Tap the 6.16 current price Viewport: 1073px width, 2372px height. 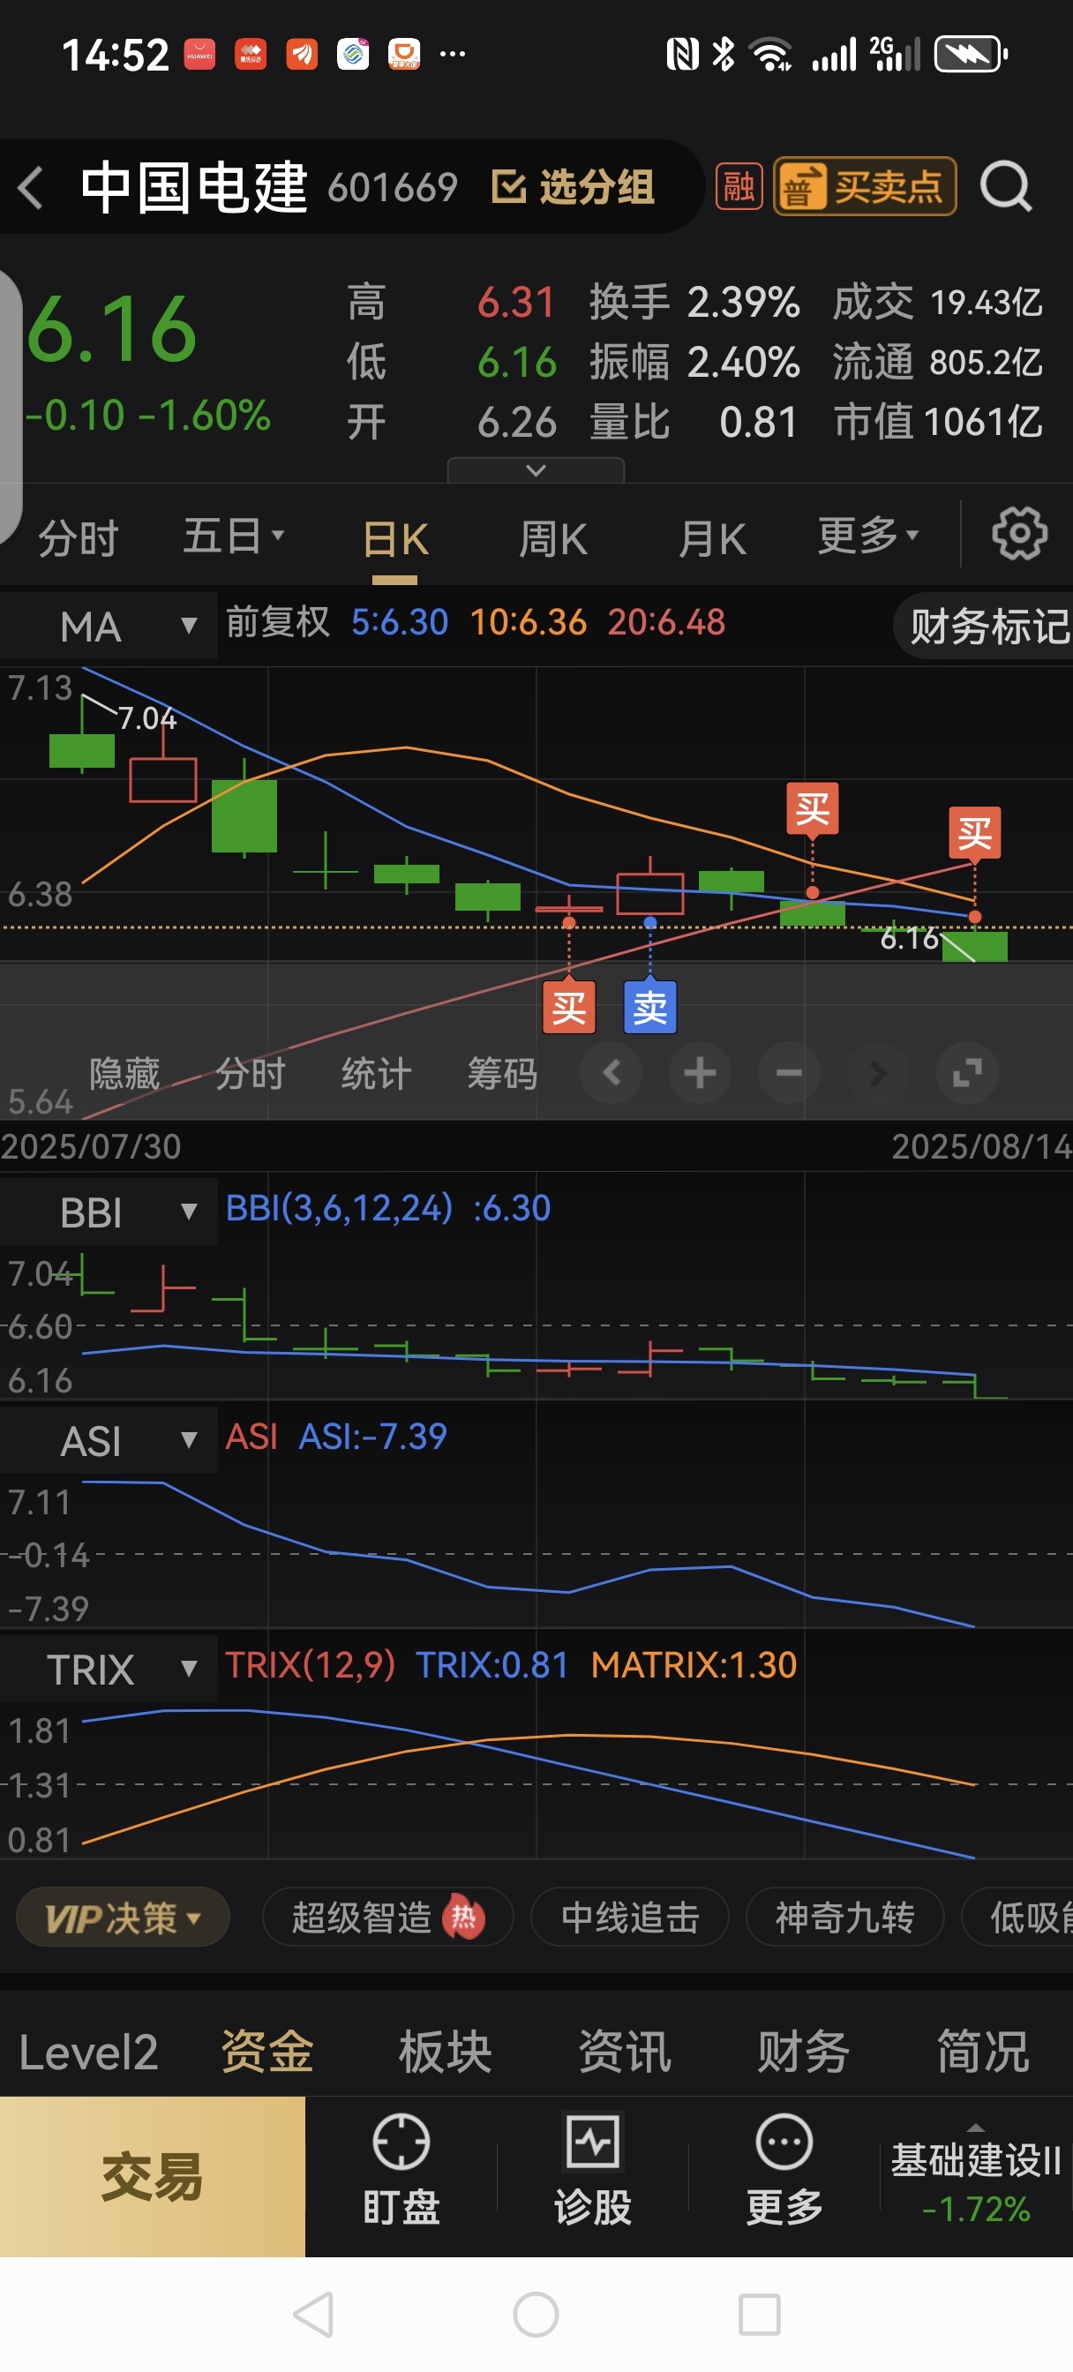(111, 330)
